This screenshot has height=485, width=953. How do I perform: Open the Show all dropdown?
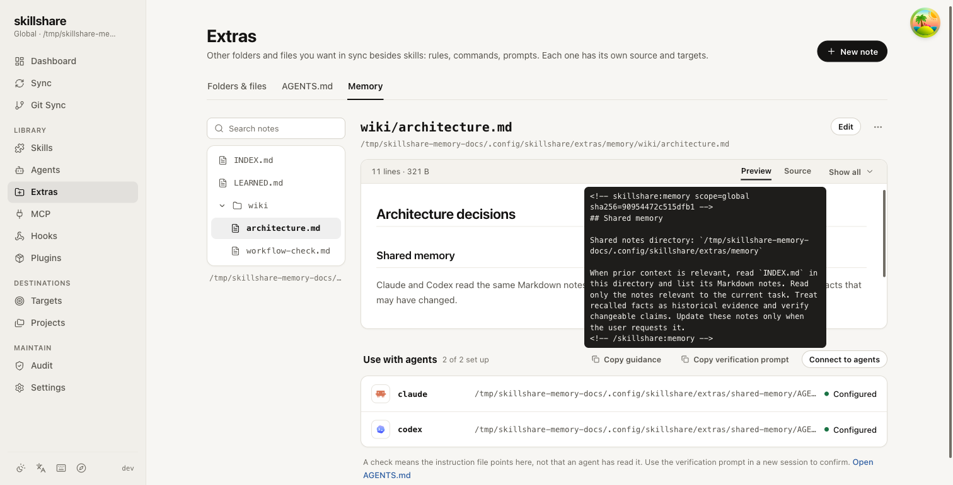(x=851, y=172)
